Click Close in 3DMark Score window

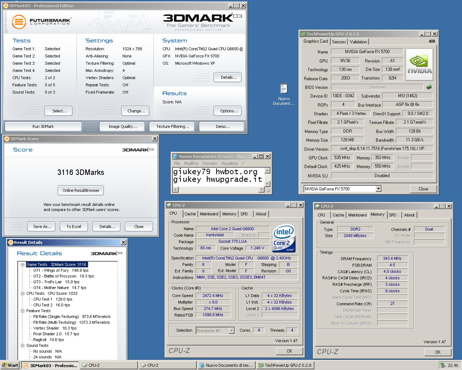click(139, 227)
